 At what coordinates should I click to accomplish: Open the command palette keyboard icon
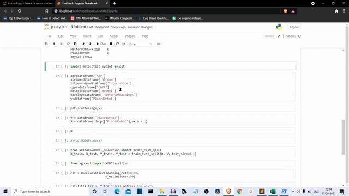pos(159,44)
